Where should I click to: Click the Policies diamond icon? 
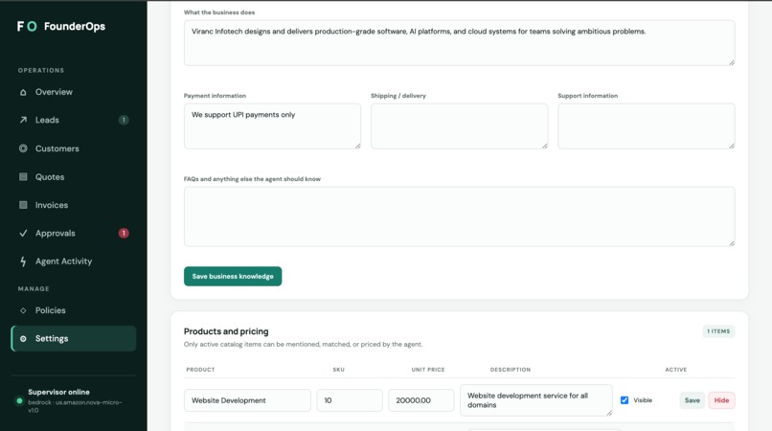23,310
